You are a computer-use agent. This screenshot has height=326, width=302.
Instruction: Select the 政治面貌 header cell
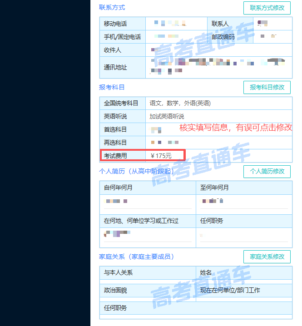148,290
